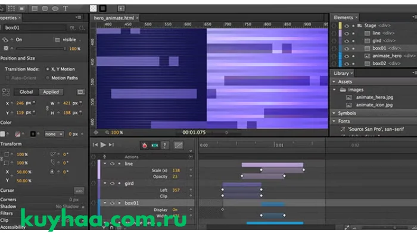
Task: Select the Ellipse tool
Action: [x=55, y=8]
